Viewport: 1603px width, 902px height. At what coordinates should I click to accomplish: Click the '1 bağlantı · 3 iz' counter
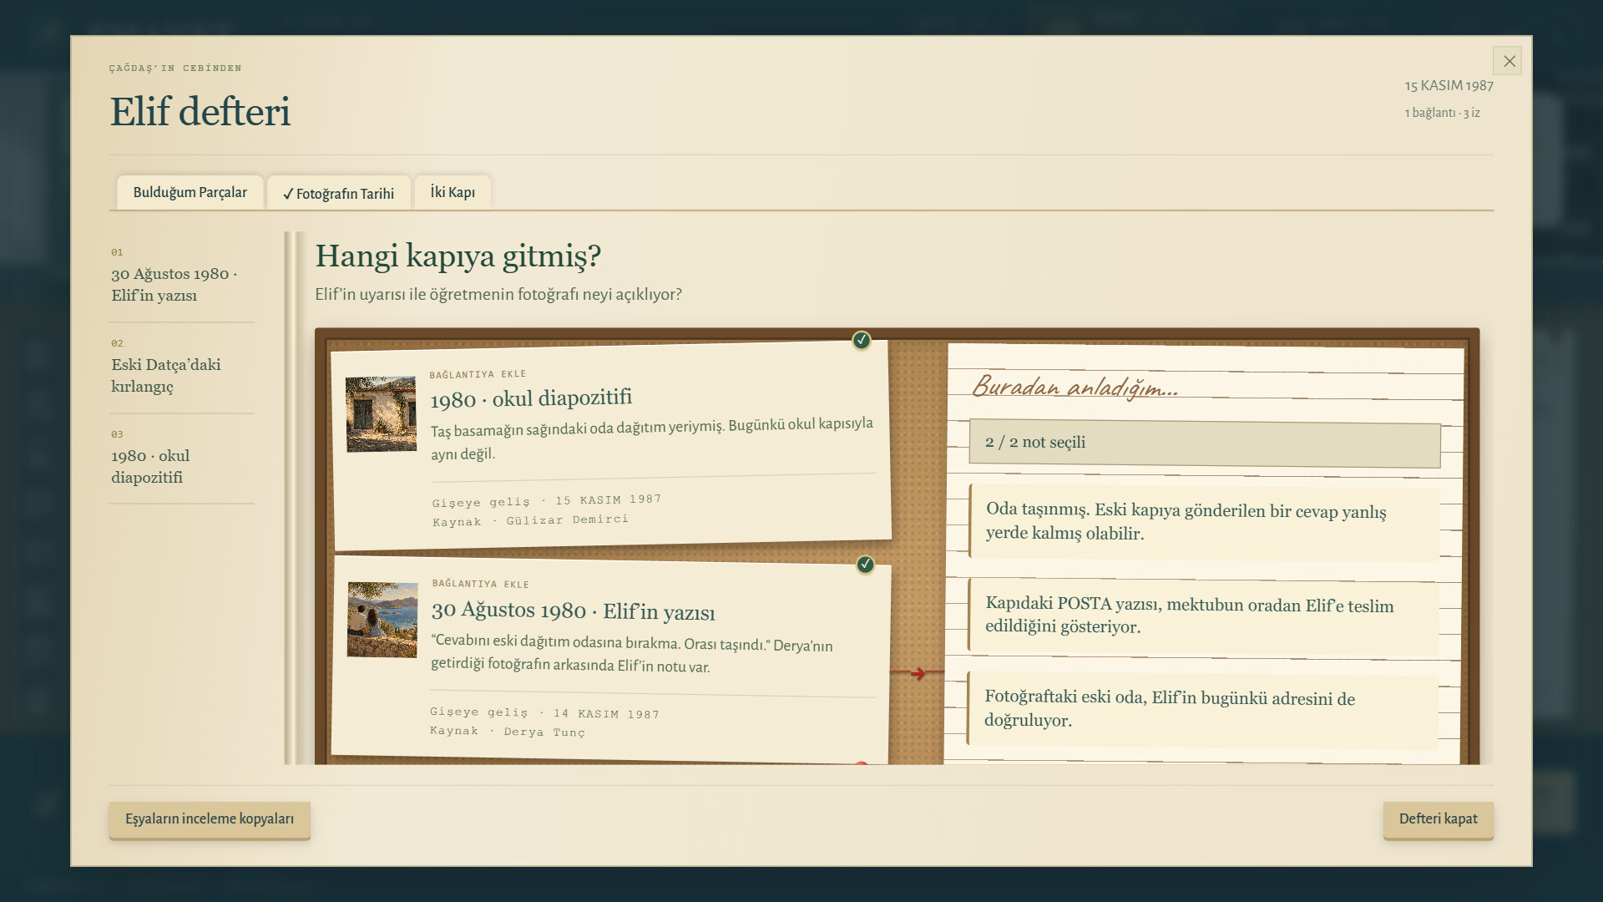click(x=1442, y=113)
